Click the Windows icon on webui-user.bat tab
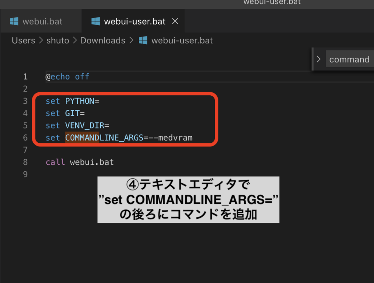Image resolution: width=374 pixels, height=283 pixels. click(96, 22)
